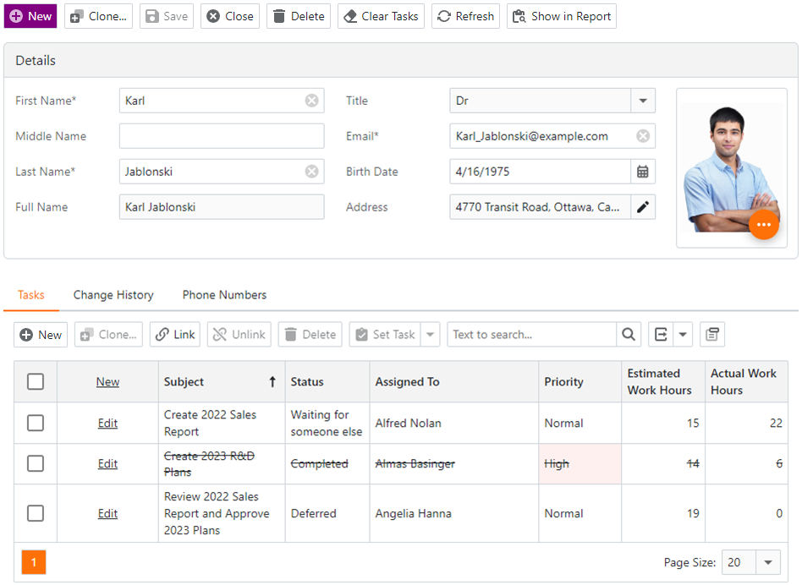802x585 pixels.
Task: Click the Almas Basinger cell
Action: tap(453, 464)
